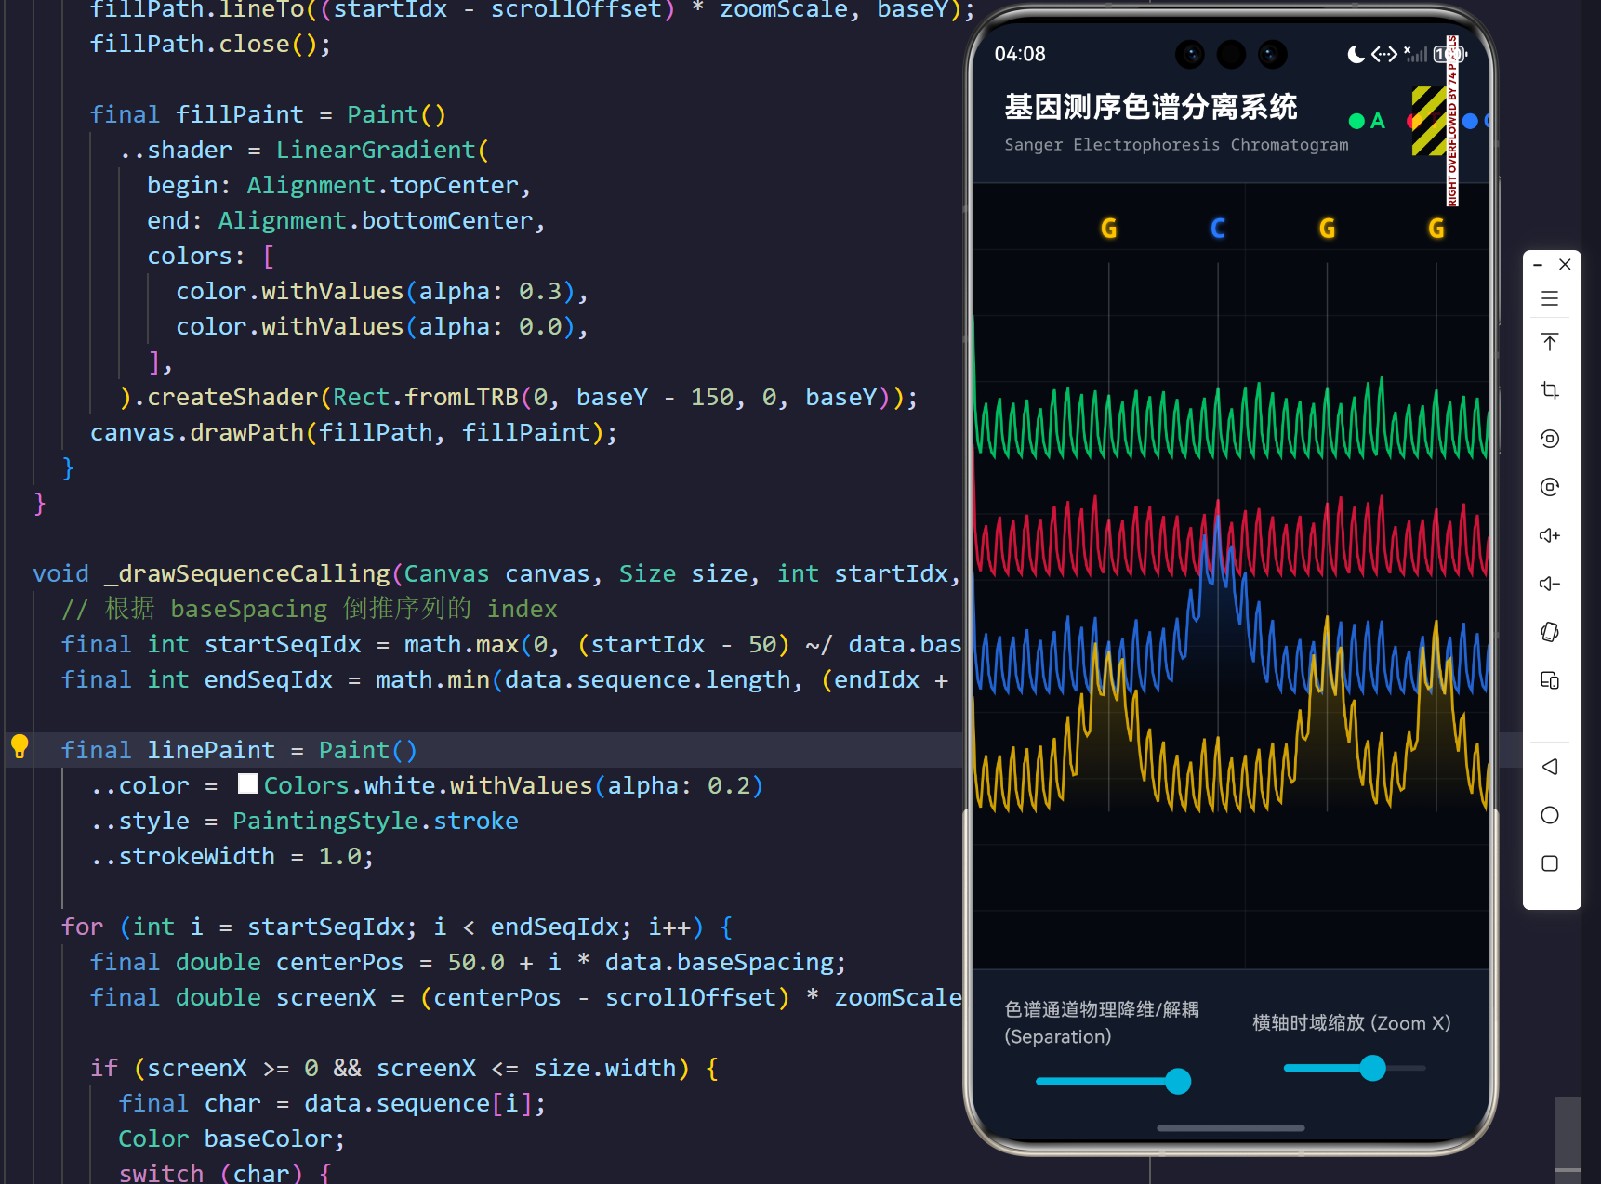Click the green chromatogram trace in the phone
The image size is (1601, 1184).
1230,423
